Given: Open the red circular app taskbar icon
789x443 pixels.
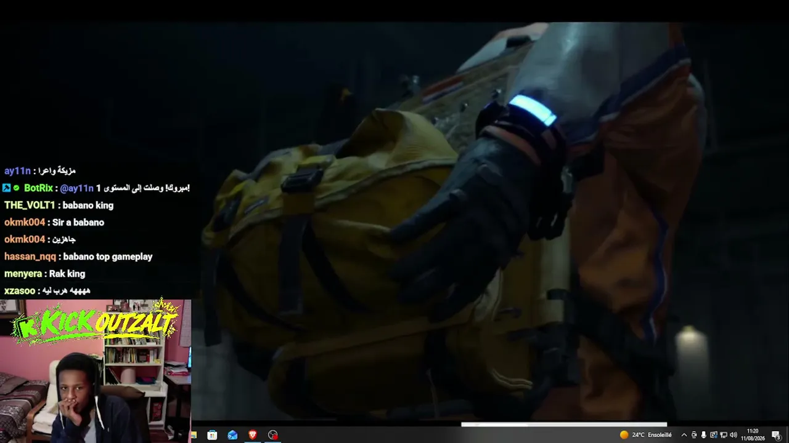Looking at the screenshot, I should (x=273, y=435).
